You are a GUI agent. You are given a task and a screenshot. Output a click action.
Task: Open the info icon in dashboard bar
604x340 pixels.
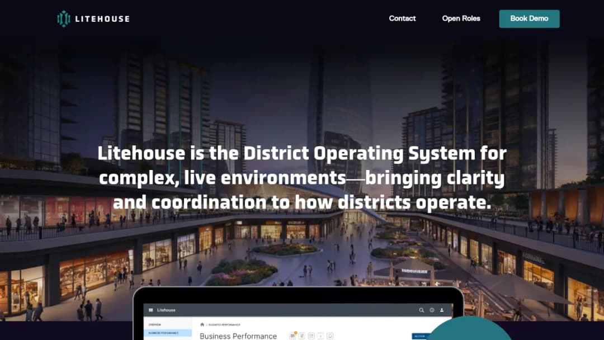tap(432, 310)
